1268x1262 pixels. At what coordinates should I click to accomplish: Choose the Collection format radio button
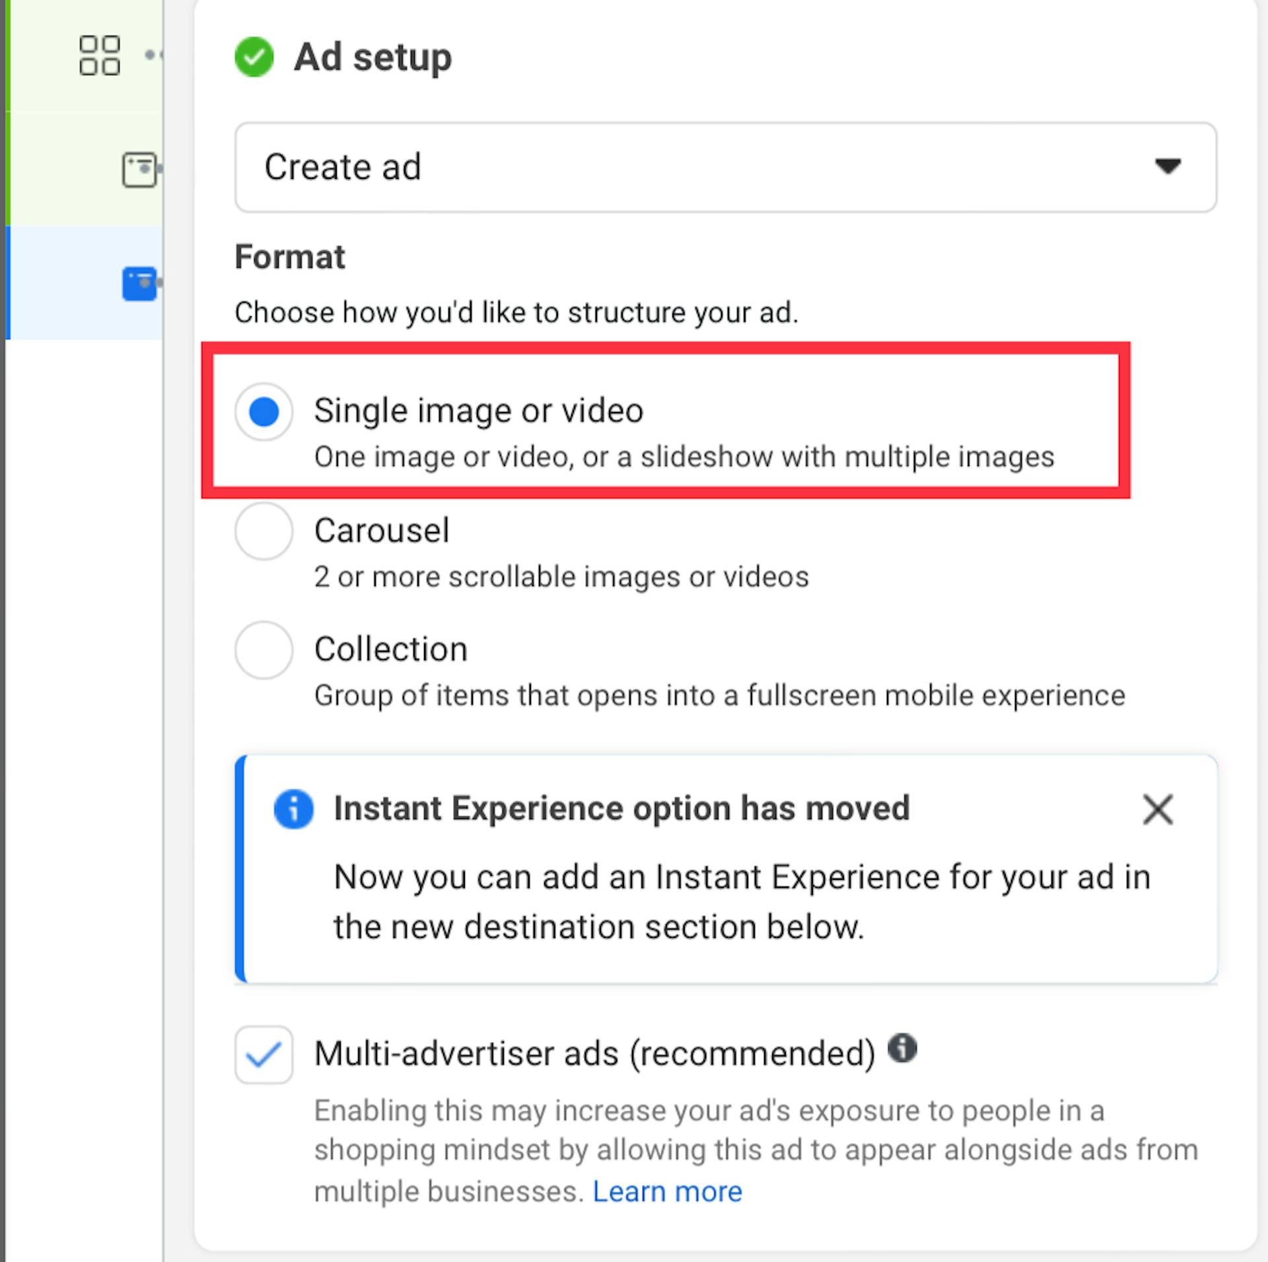pos(264,650)
